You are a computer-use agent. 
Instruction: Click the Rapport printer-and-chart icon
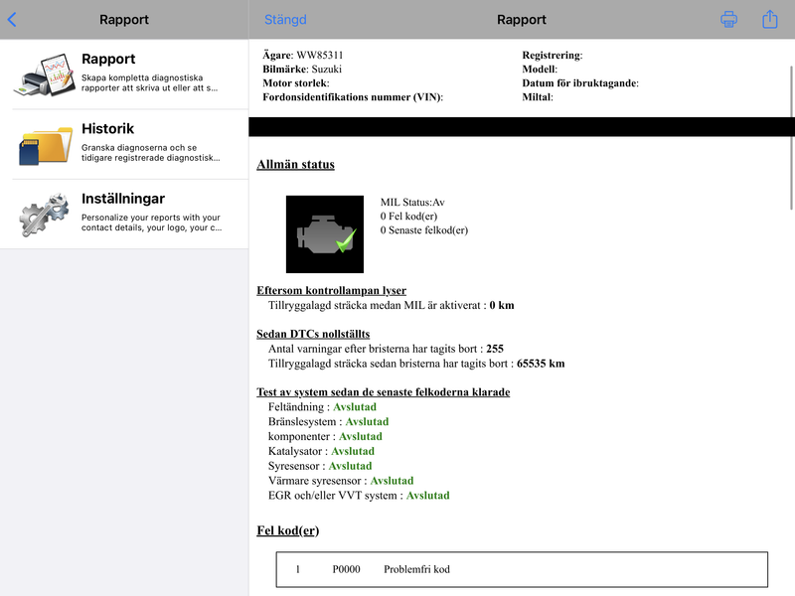click(x=44, y=74)
